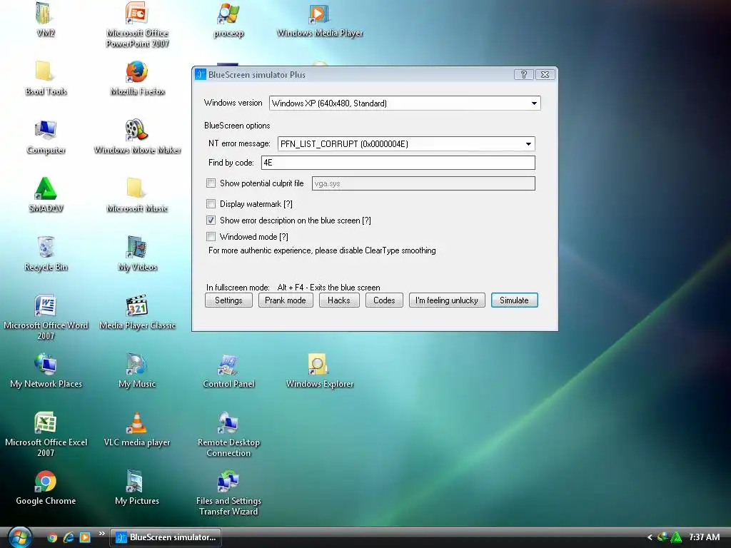Select Windows Movie Maker shortcut

tap(137, 136)
